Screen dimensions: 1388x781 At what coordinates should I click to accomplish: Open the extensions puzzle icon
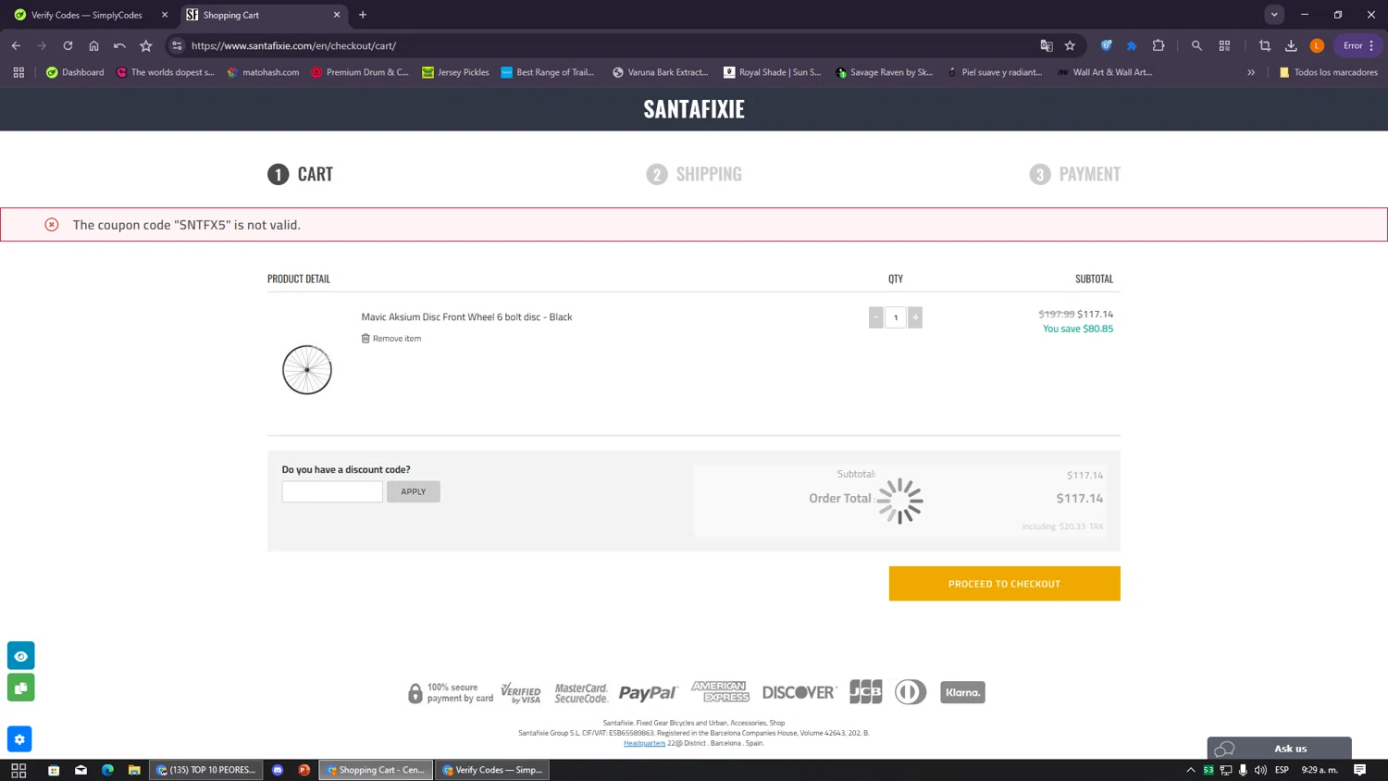1159,45
